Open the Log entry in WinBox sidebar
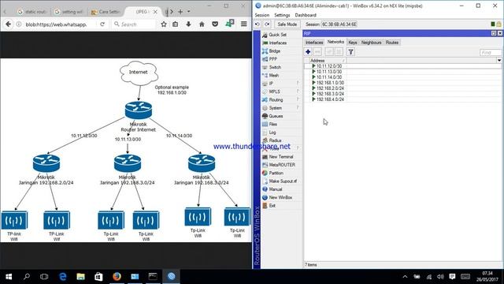The width and height of the screenshot is (504, 284). pyautogui.click(x=272, y=133)
